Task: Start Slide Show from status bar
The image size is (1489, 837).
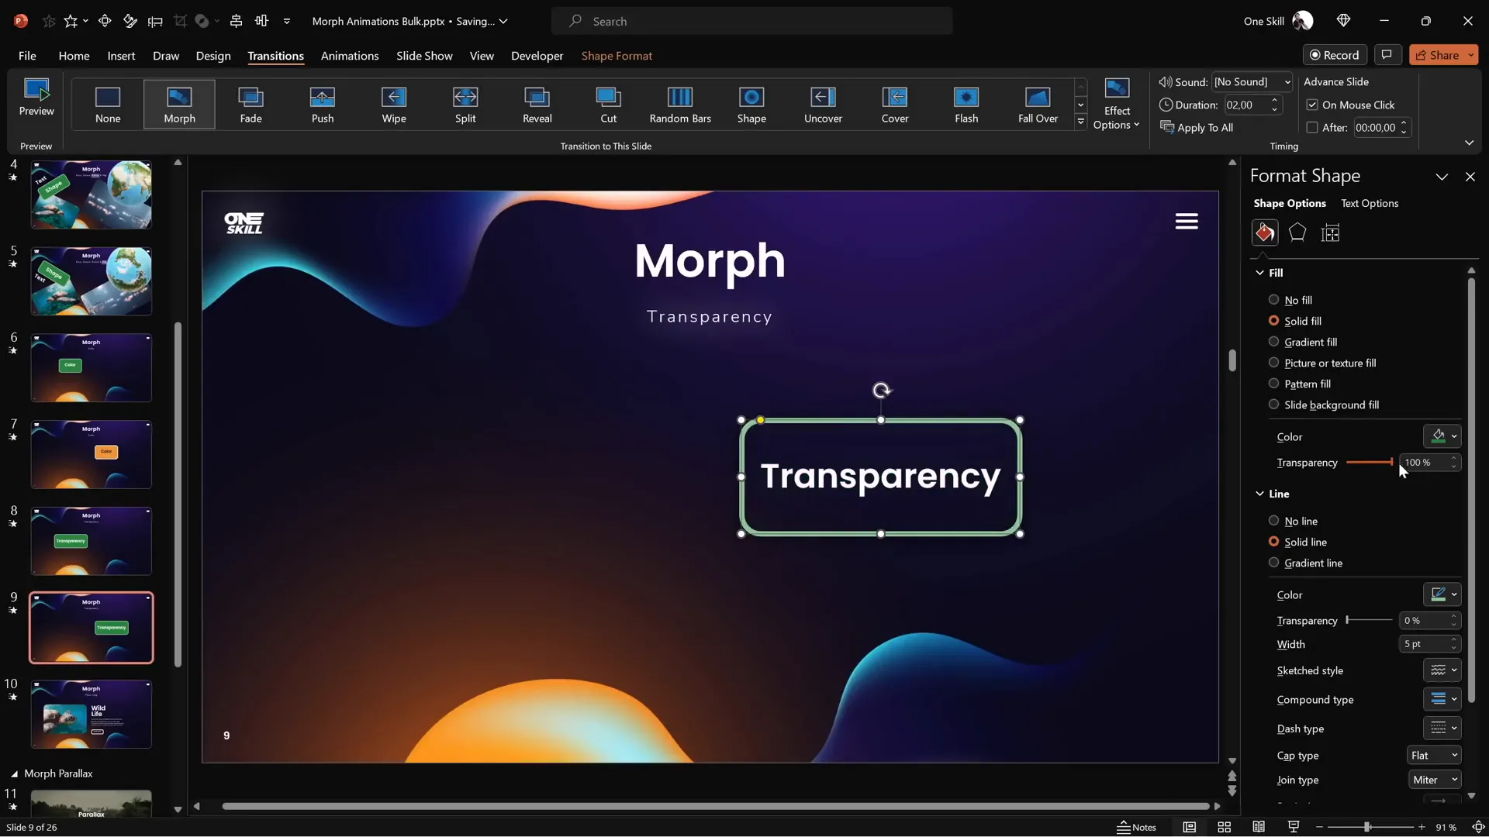Action: 1294,827
